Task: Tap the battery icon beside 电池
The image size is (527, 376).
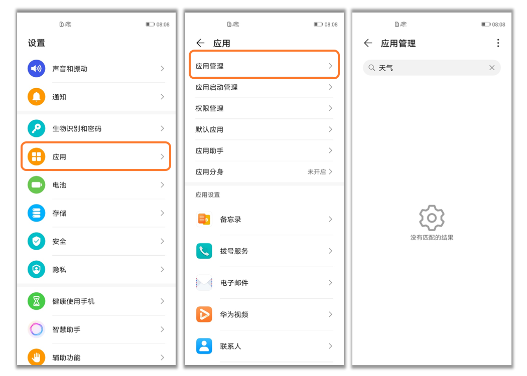Action: [36, 184]
